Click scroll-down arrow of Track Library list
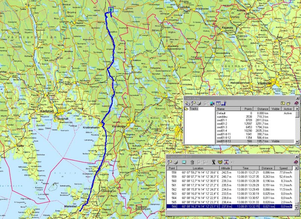 tap(298, 141)
